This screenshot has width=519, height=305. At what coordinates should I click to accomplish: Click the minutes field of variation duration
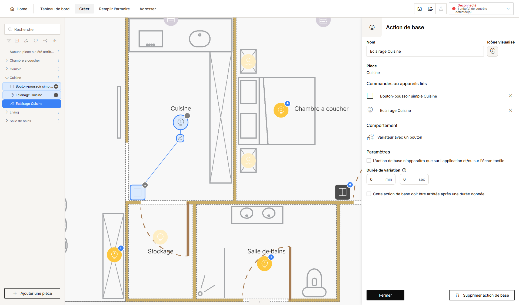pyautogui.click(x=381, y=179)
